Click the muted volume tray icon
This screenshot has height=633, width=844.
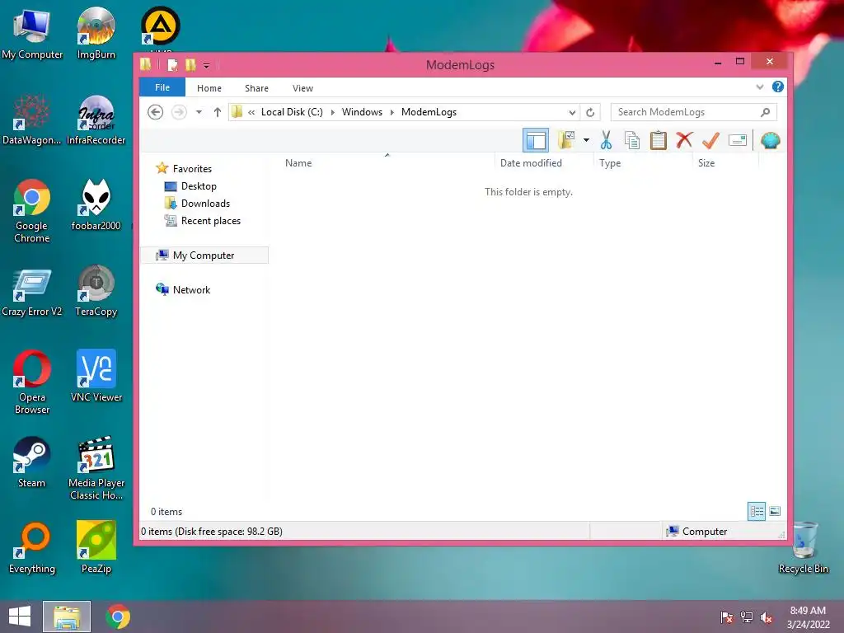click(767, 617)
